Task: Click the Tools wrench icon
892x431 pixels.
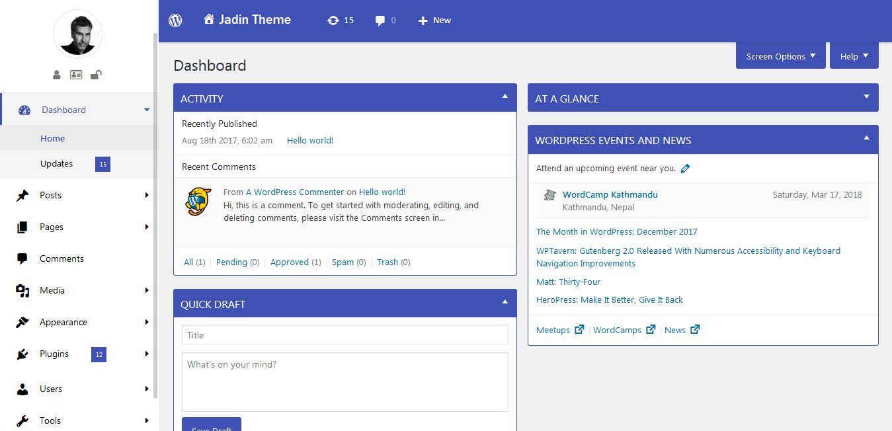Action: point(22,420)
